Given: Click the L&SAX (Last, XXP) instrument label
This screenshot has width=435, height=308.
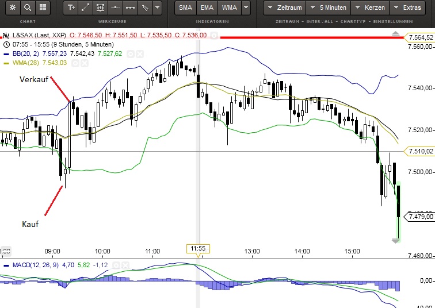Looking at the screenshot, I should coord(39,35).
